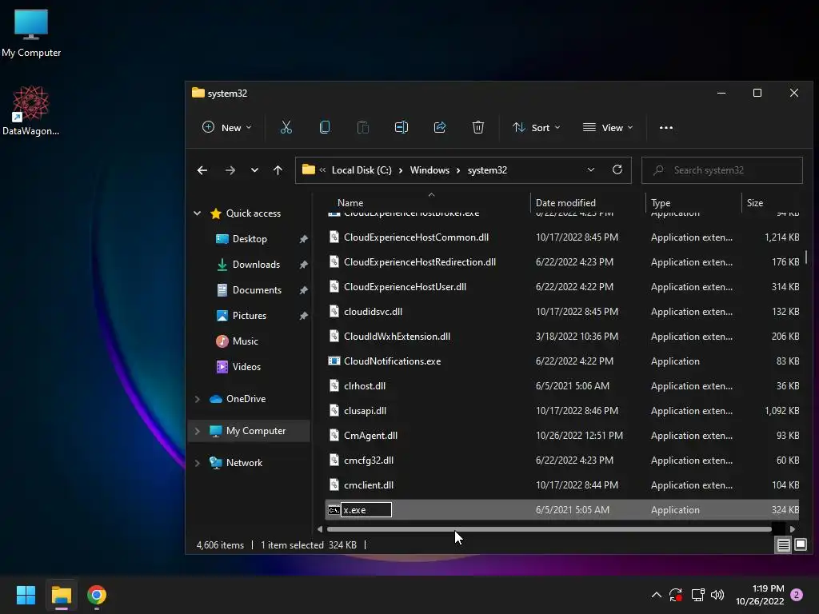
Task: Expand the OneDrive tree node
Action: (x=198, y=399)
